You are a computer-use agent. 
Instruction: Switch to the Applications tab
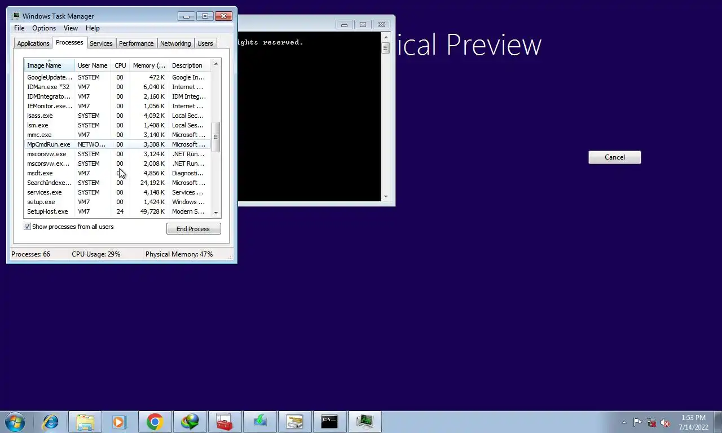point(33,43)
